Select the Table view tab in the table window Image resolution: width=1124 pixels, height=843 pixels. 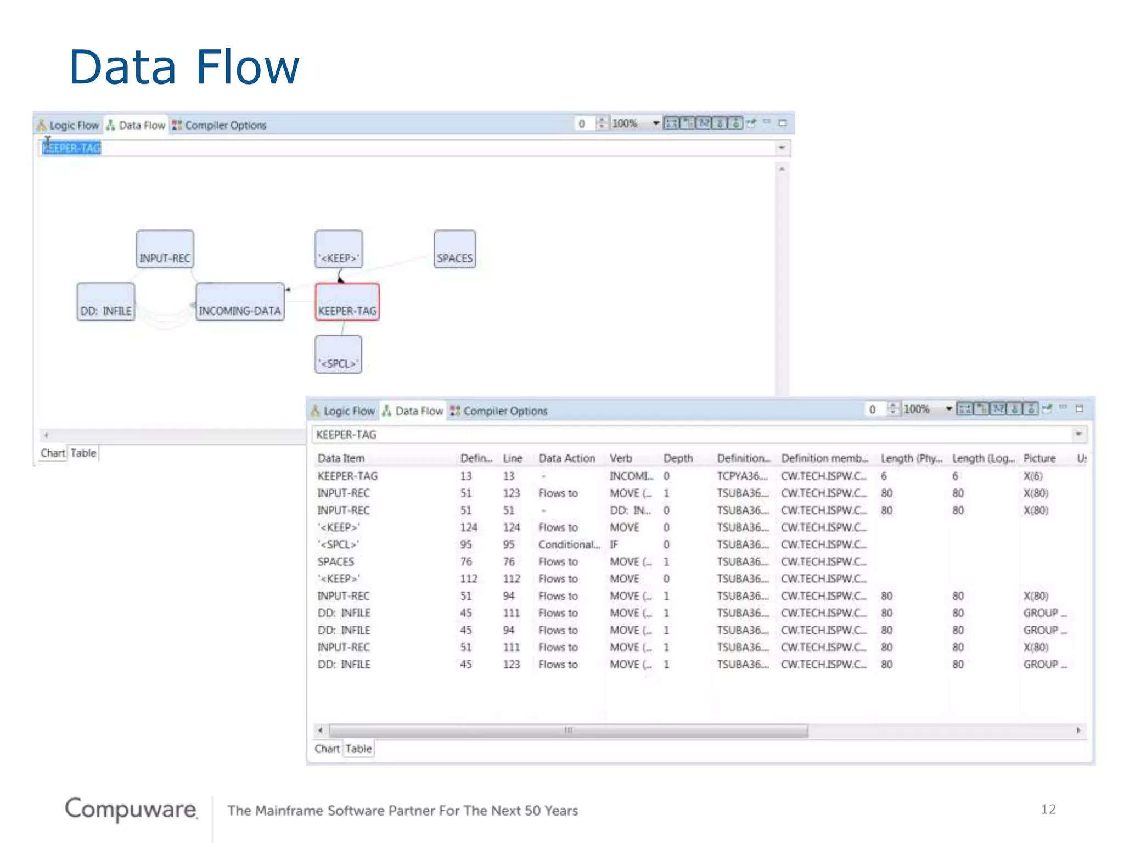coord(359,749)
